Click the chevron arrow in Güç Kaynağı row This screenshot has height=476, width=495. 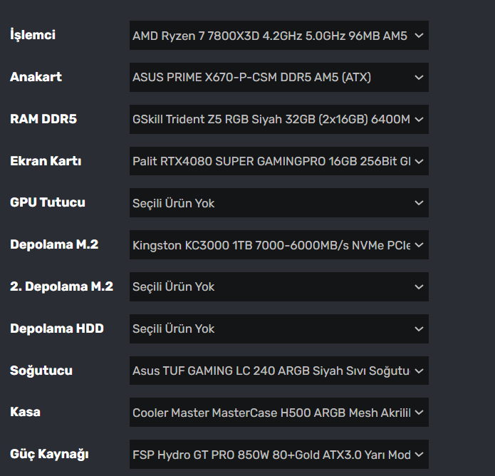click(x=419, y=454)
